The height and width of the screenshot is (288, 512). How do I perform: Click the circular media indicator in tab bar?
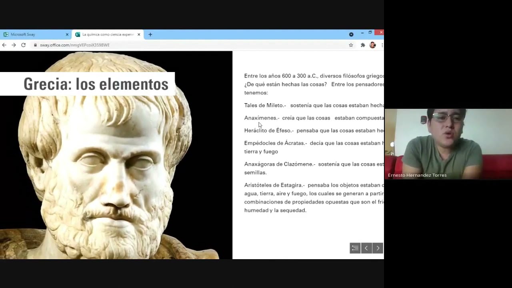click(x=351, y=34)
